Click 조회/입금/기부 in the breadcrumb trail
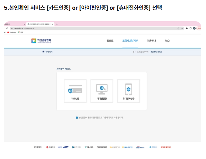This screenshot has width=206, height=159. tap(142, 52)
